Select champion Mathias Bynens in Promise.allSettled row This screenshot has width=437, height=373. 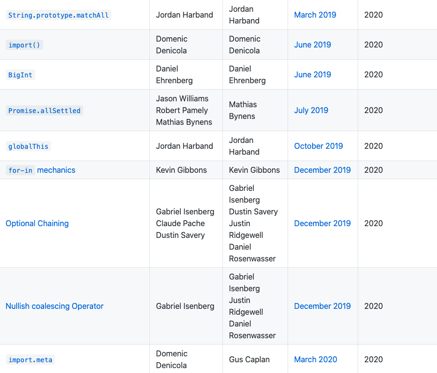click(x=243, y=110)
